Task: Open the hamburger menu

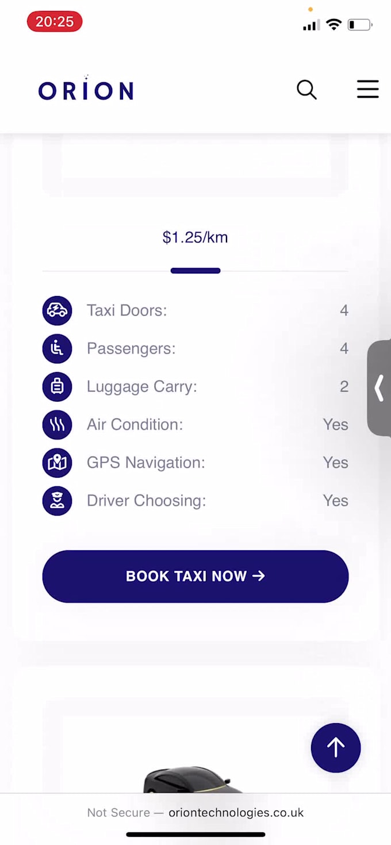Action: [367, 90]
